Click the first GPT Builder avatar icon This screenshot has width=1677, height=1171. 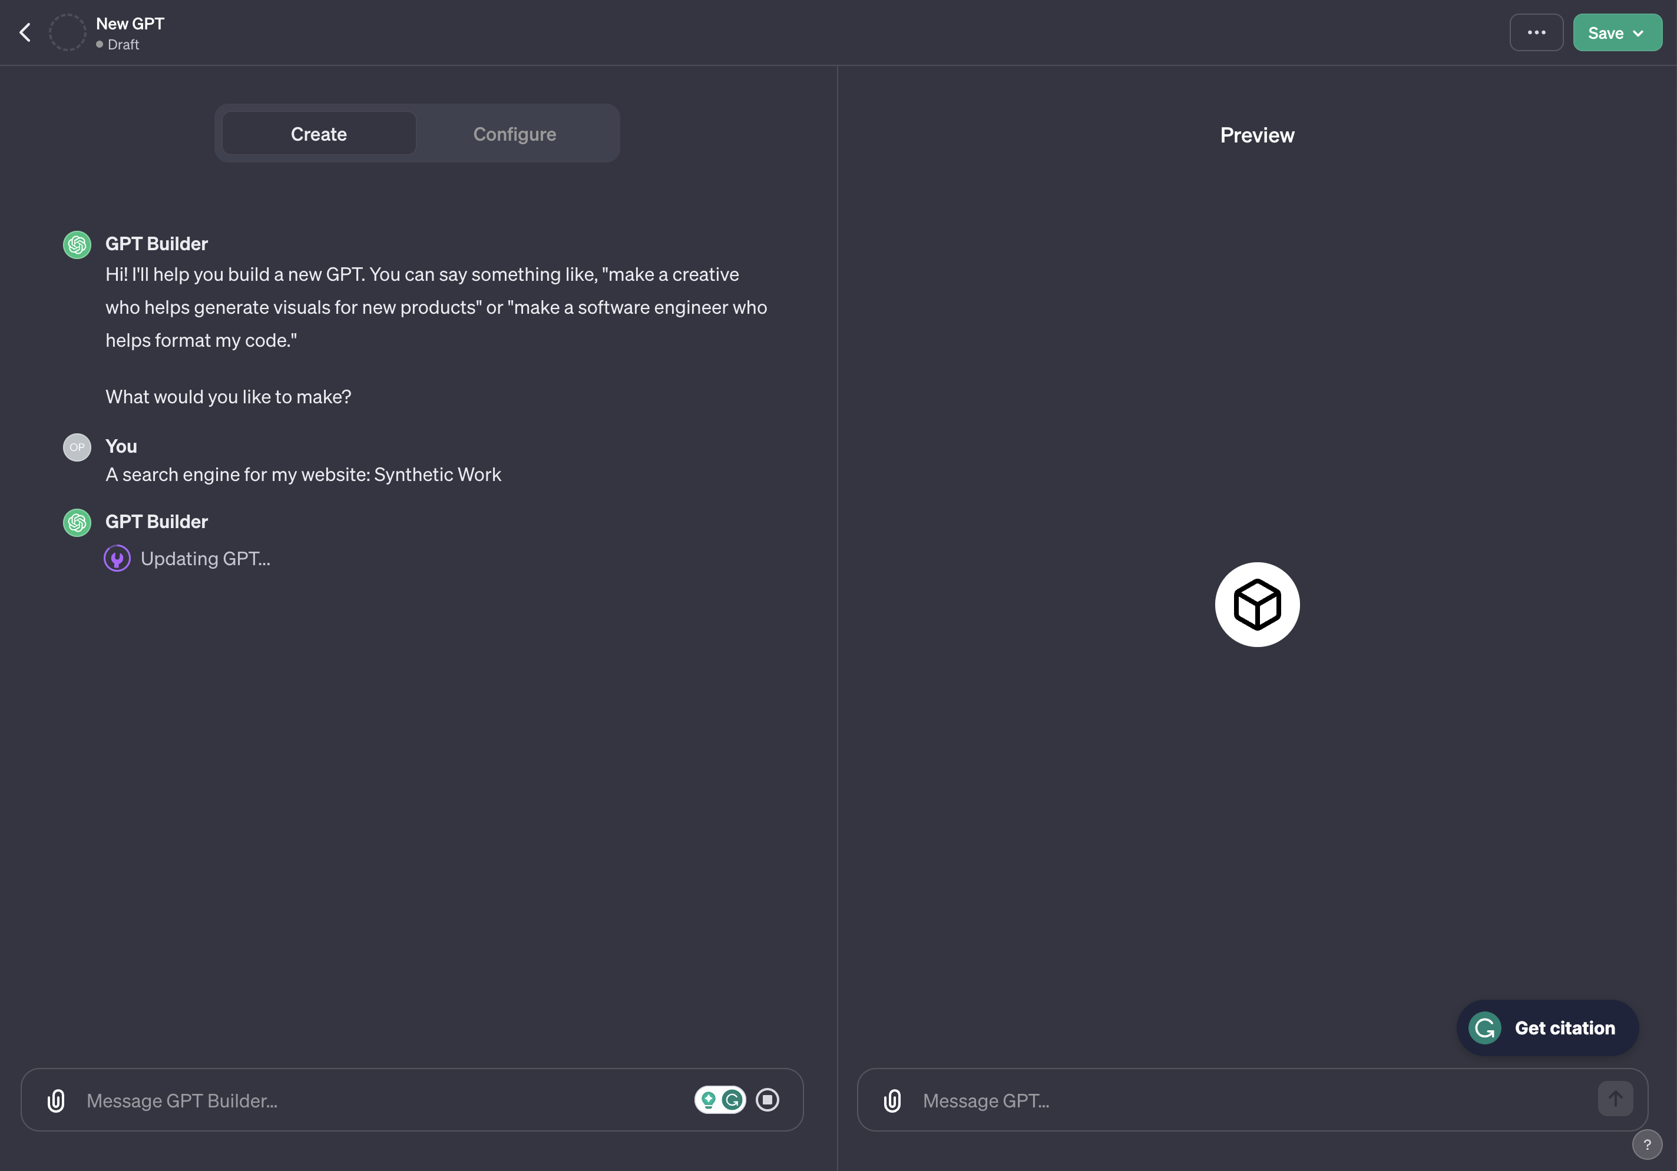click(x=77, y=244)
